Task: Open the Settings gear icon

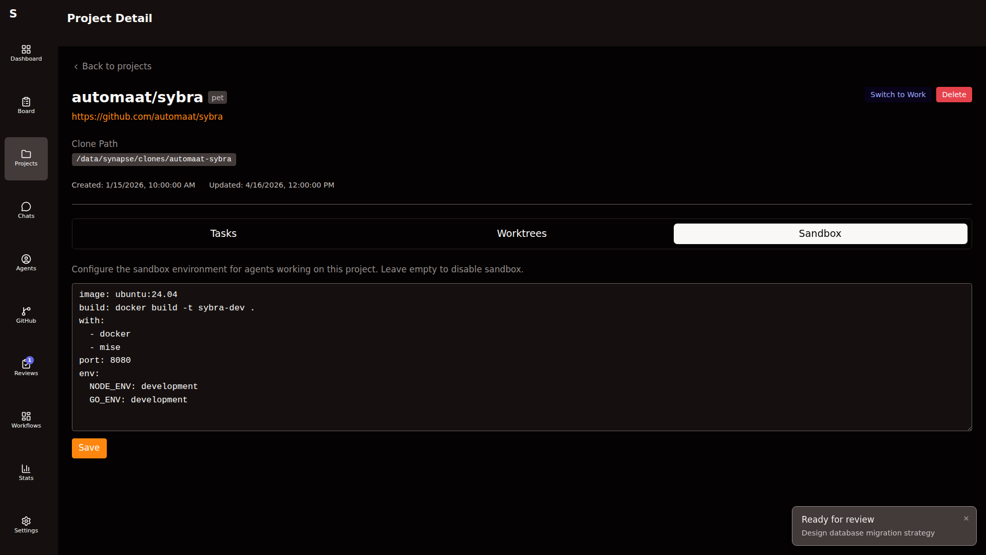Action: [x=26, y=525]
